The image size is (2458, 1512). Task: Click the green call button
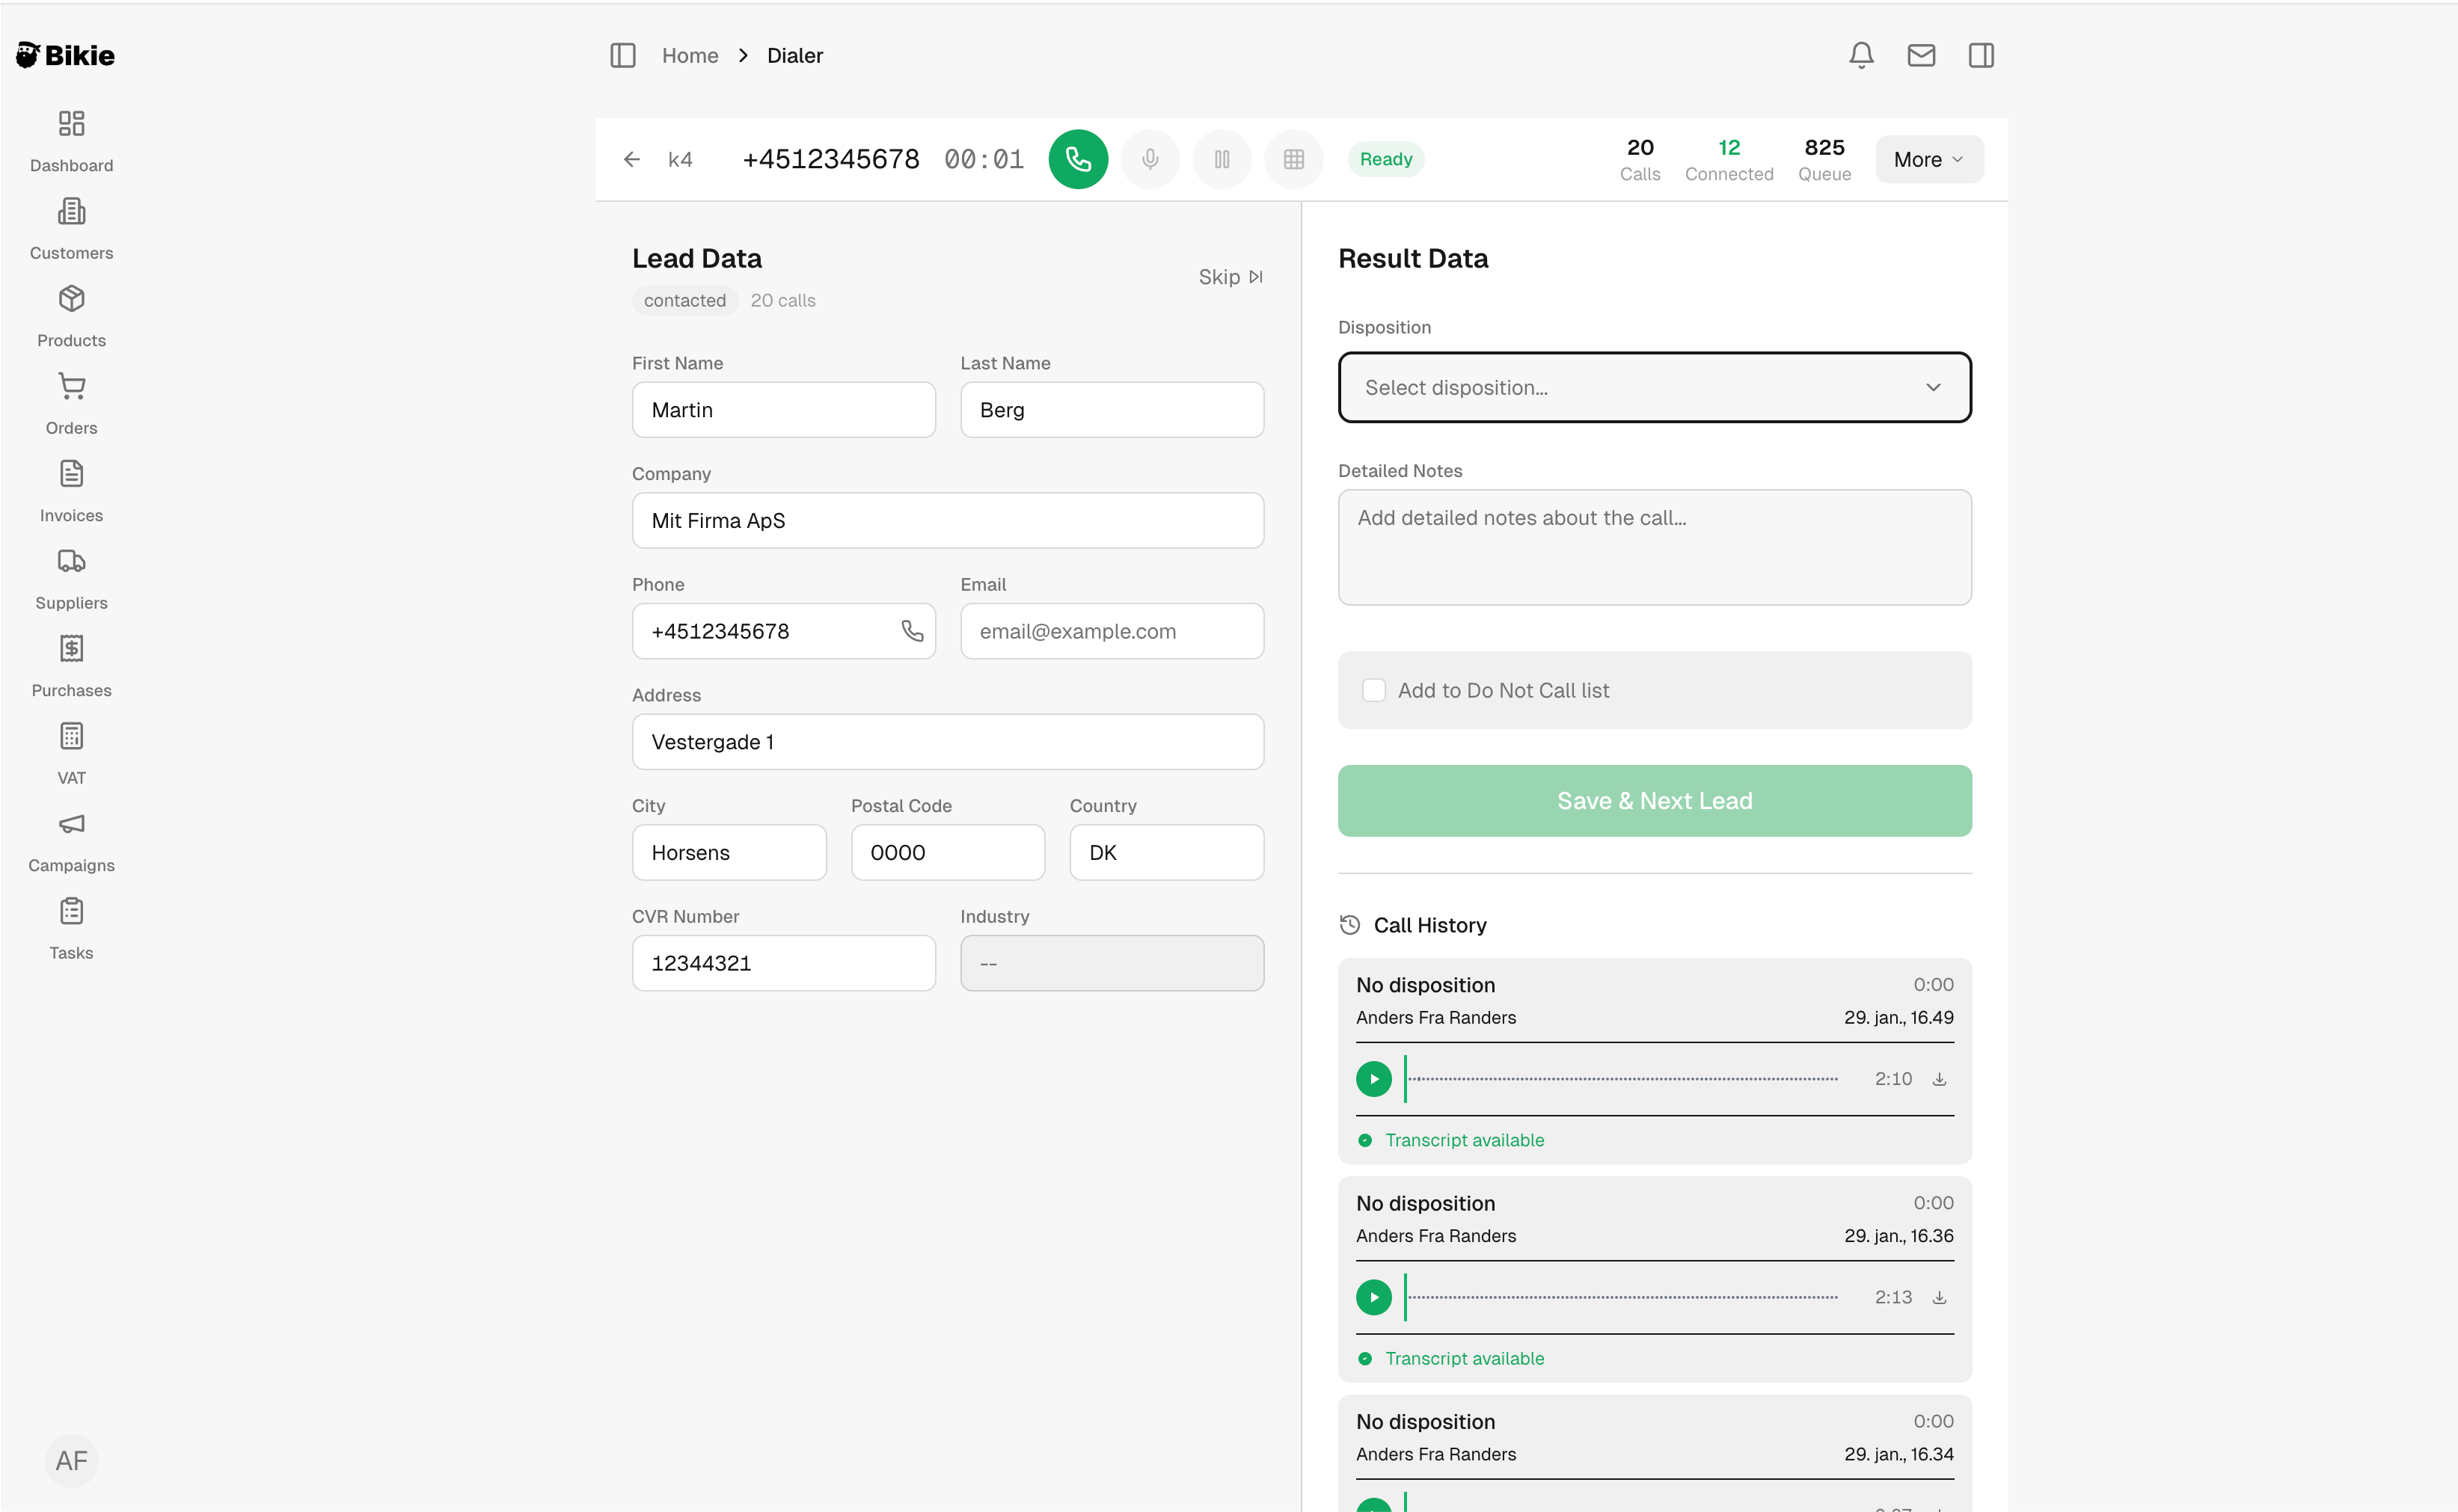point(1077,159)
